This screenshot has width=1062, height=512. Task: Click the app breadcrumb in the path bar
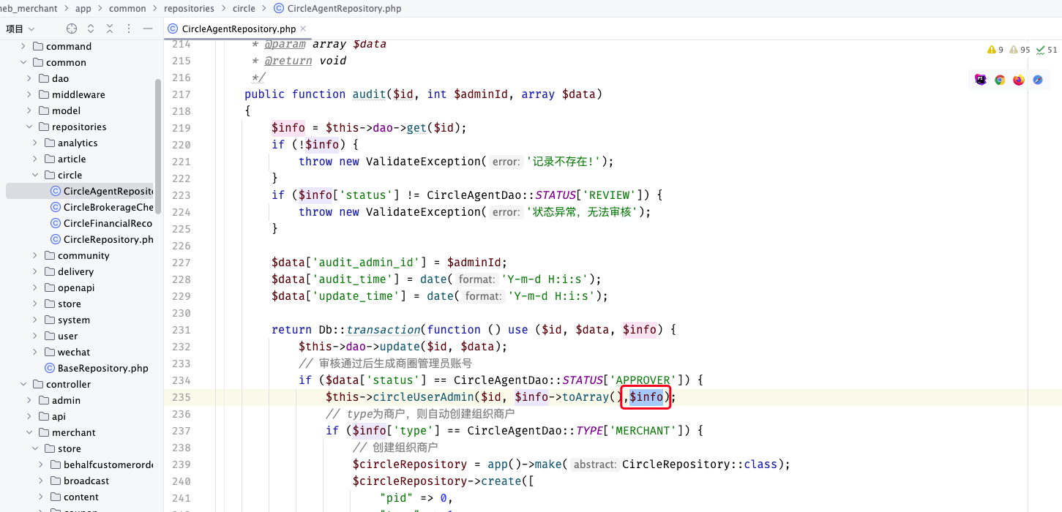coord(83,9)
